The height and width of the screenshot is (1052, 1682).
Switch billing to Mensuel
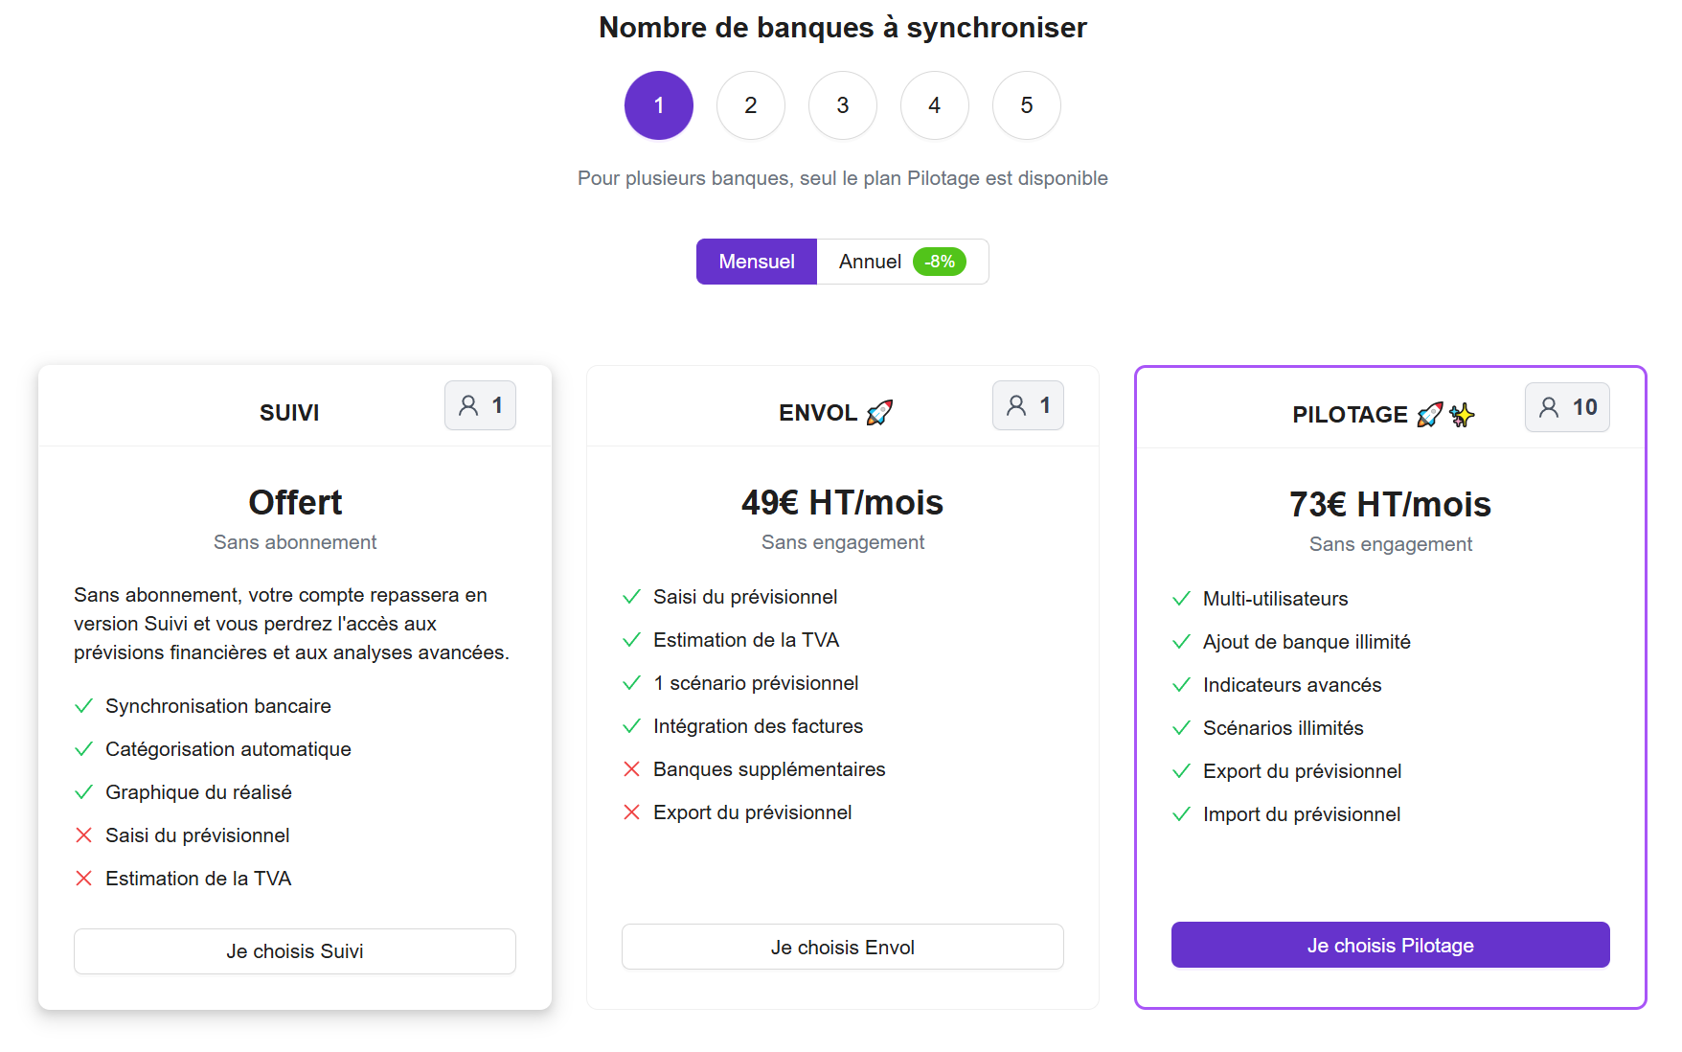click(x=757, y=262)
